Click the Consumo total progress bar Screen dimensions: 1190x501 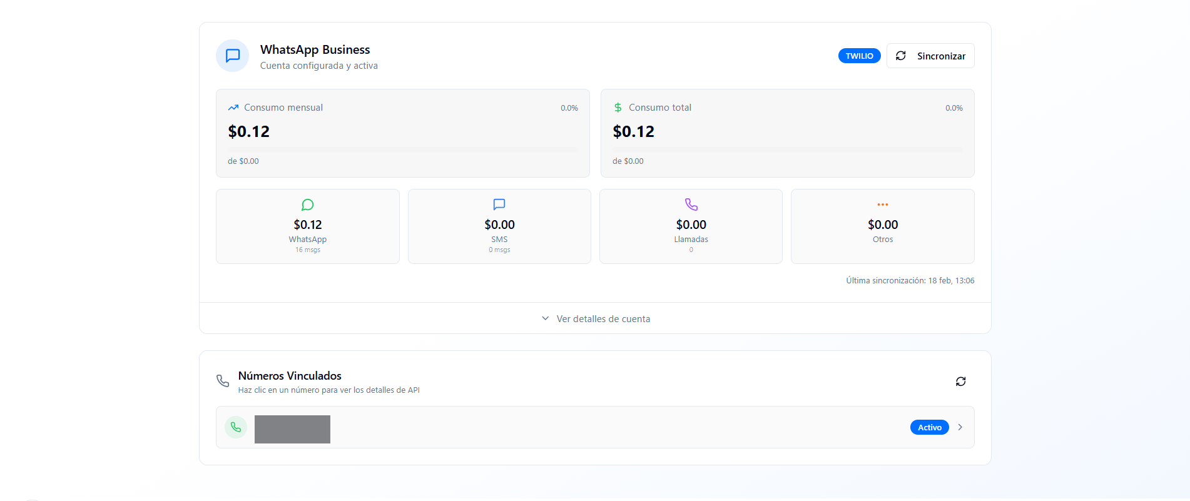click(x=788, y=149)
